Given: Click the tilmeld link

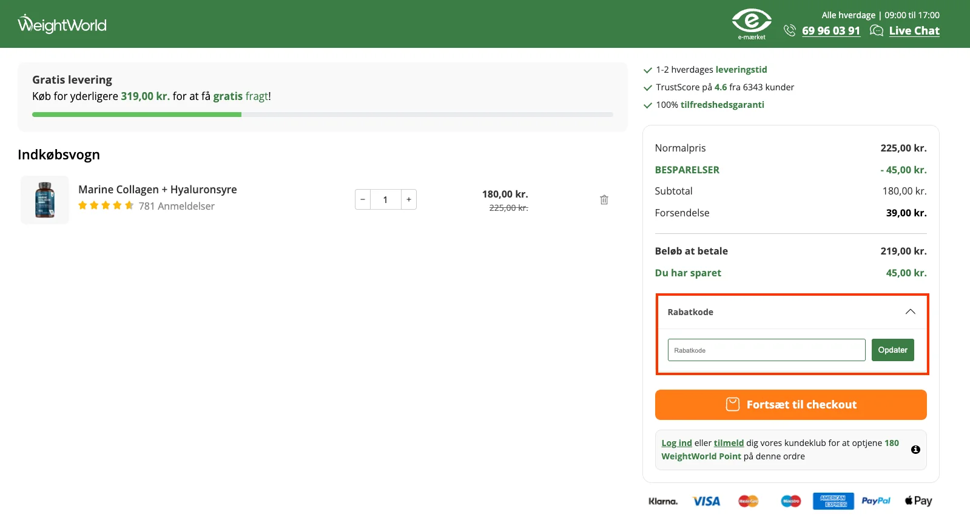Looking at the screenshot, I should [729, 443].
